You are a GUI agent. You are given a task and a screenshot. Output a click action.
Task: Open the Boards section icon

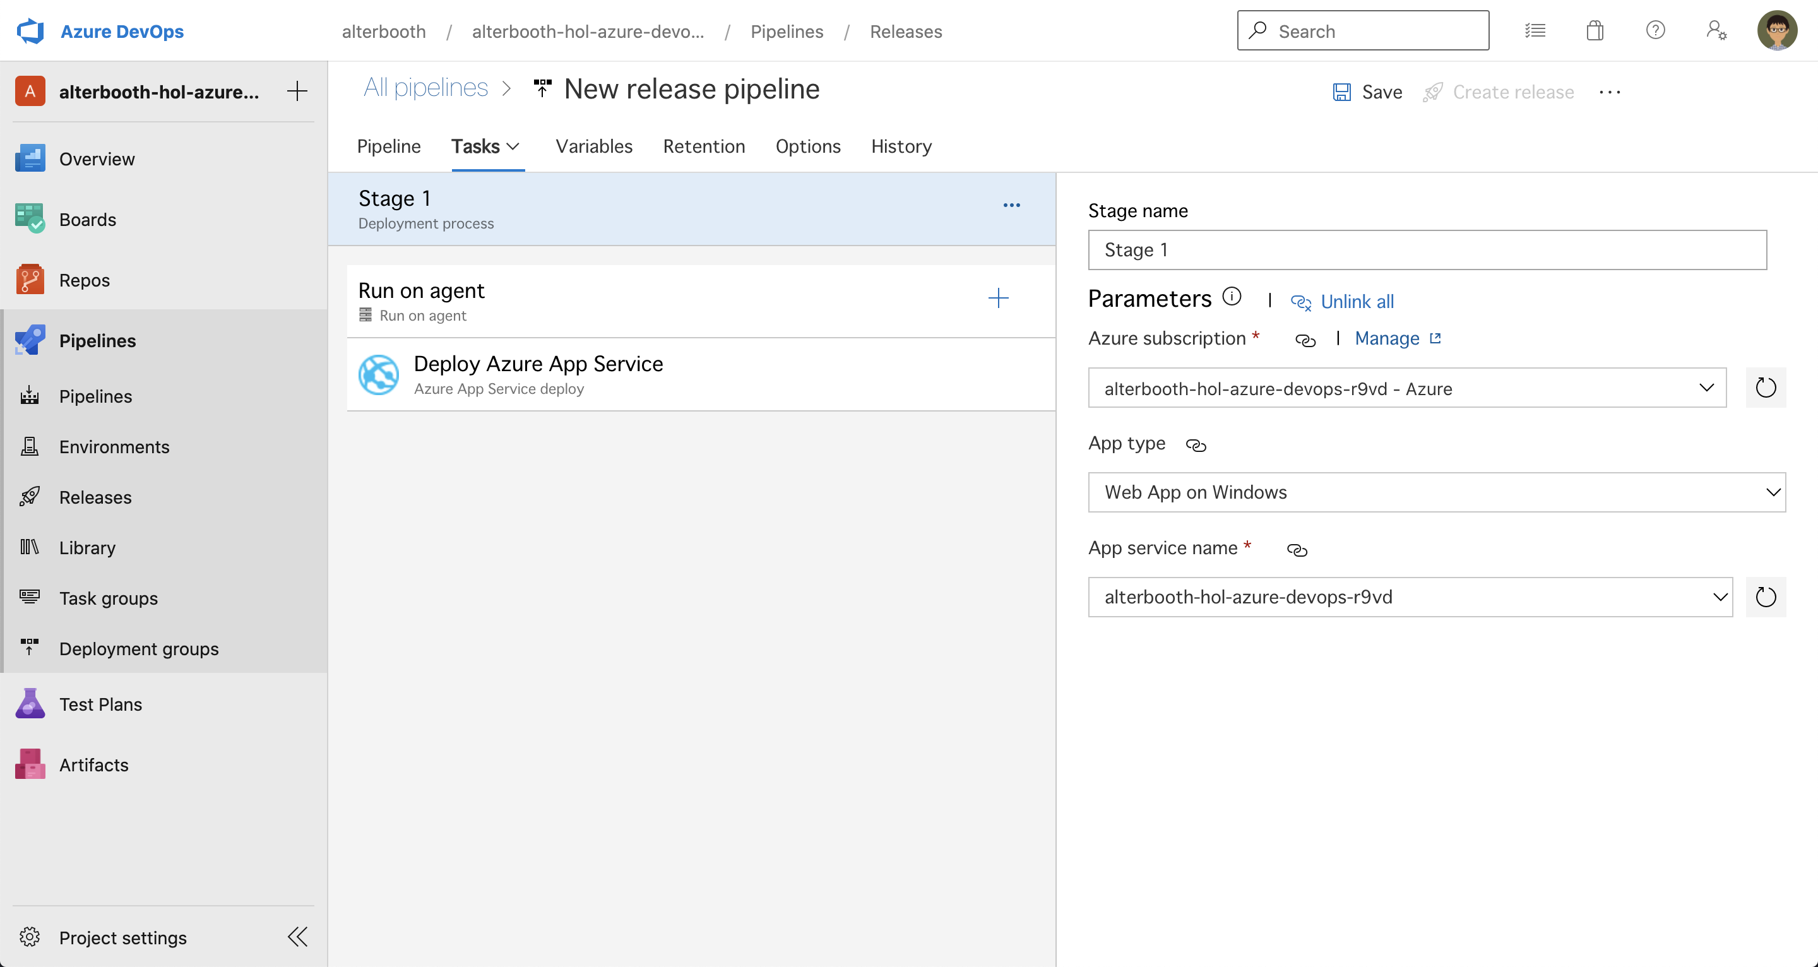click(30, 219)
